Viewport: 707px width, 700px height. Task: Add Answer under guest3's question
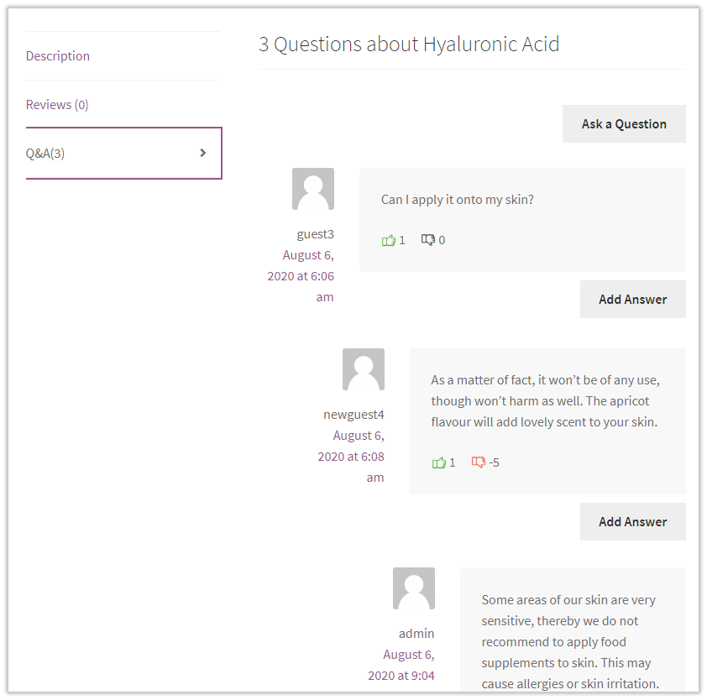click(632, 300)
